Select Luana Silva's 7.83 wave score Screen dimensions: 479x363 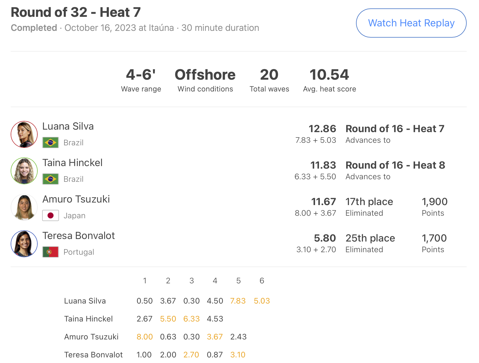point(238,301)
